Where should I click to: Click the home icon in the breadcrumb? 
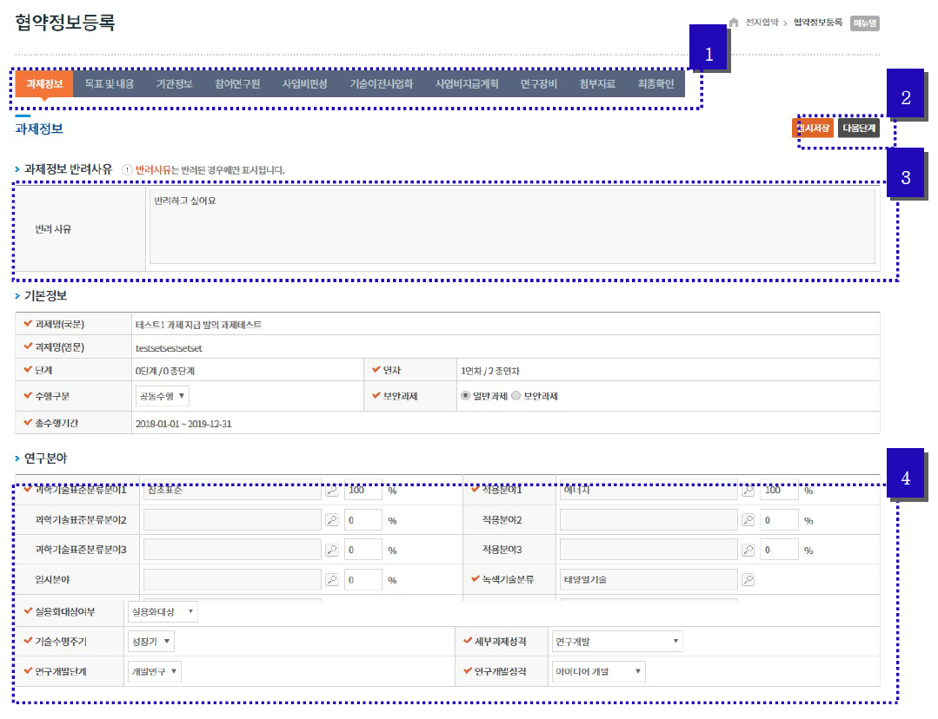(734, 23)
